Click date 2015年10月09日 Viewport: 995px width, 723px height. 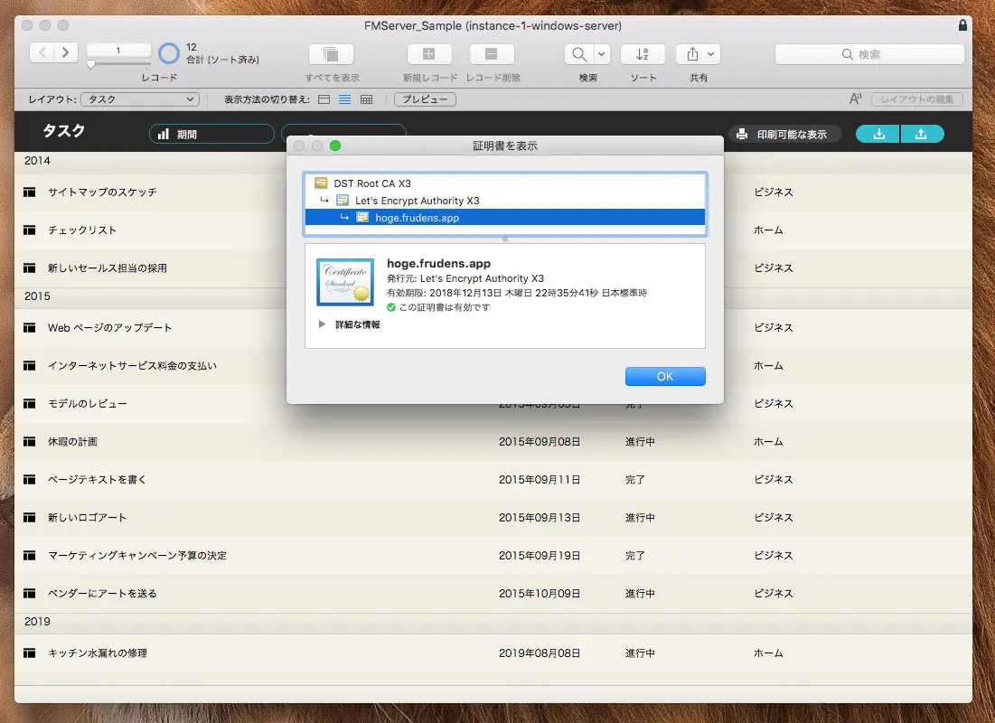[540, 594]
